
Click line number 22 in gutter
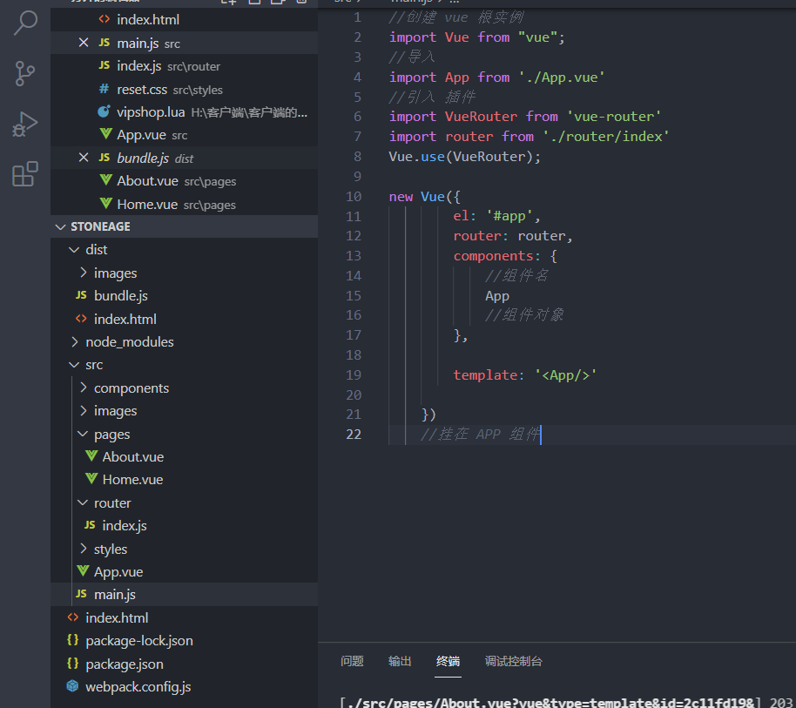[354, 435]
